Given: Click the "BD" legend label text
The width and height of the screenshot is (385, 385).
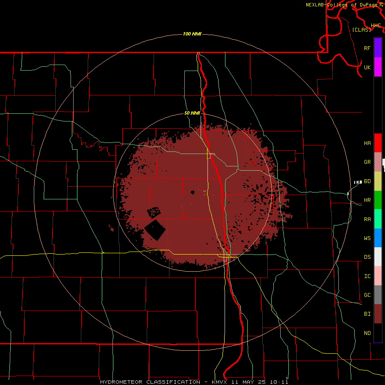Looking at the screenshot, I should [x=367, y=181].
